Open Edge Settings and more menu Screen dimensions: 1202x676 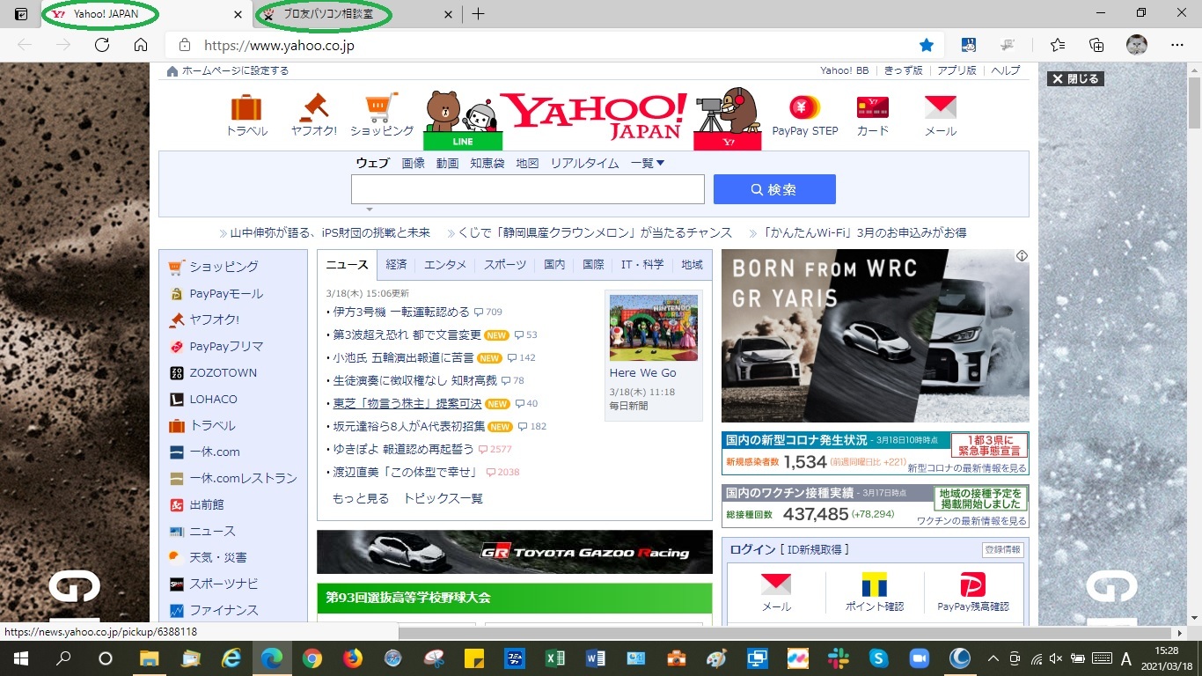coord(1177,45)
